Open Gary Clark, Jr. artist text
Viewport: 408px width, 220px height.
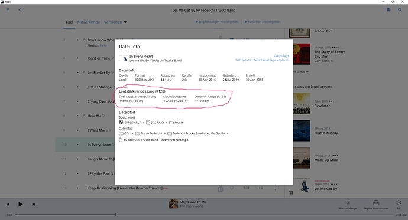click(x=323, y=61)
